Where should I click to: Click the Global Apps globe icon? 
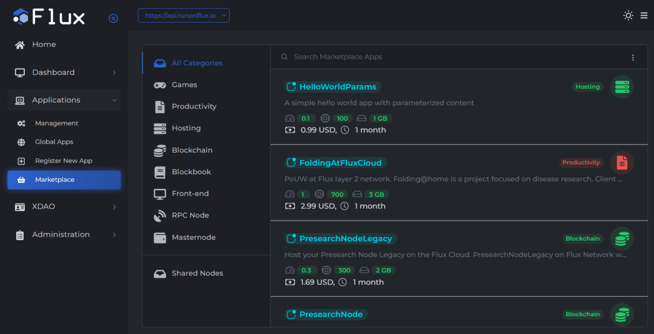click(x=21, y=142)
